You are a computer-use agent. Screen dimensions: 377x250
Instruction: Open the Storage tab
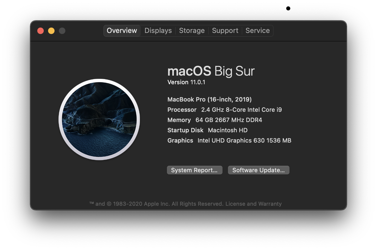(x=192, y=31)
